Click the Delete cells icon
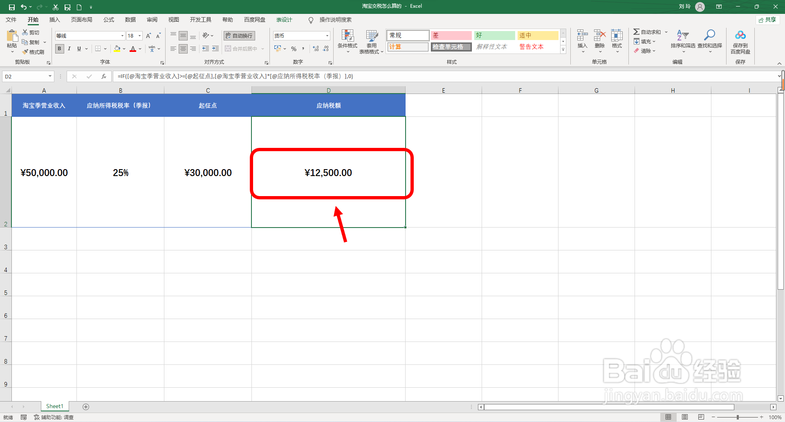Image resolution: width=785 pixels, height=422 pixels. (600, 36)
